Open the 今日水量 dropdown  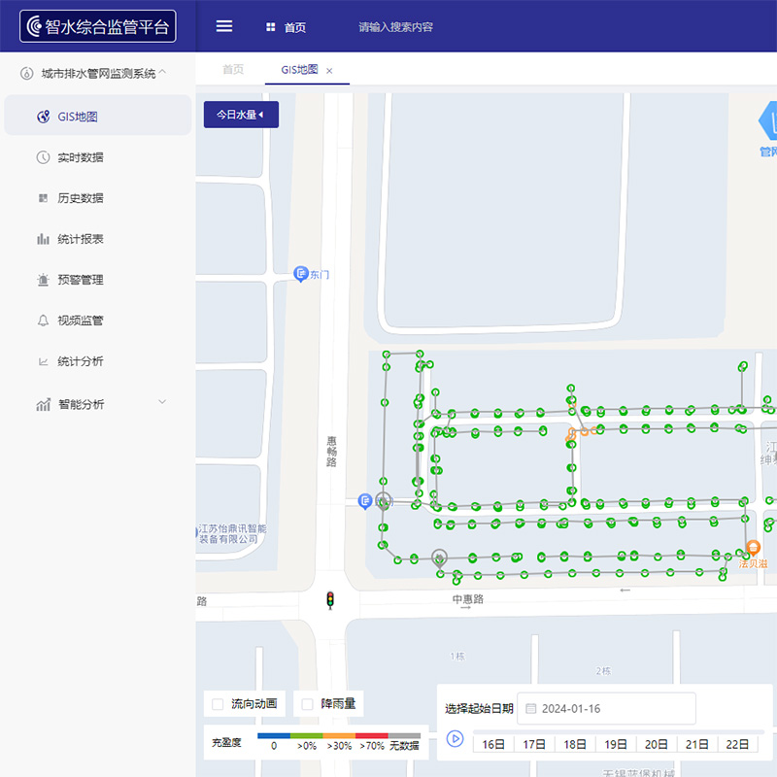click(240, 115)
